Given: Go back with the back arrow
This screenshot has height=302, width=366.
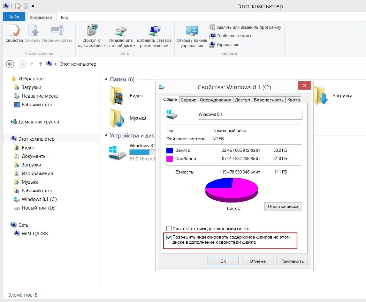Looking at the screenshot, I should (x=10, y=64).
